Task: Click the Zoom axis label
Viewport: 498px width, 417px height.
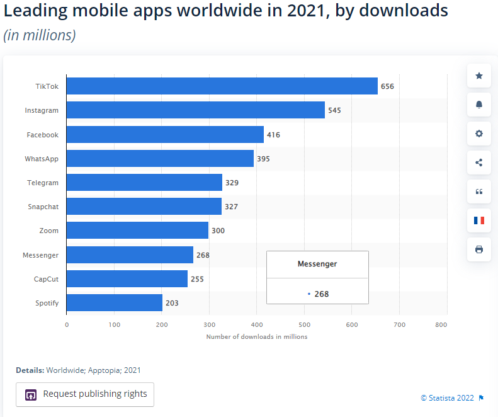Action: coord(49,231)
